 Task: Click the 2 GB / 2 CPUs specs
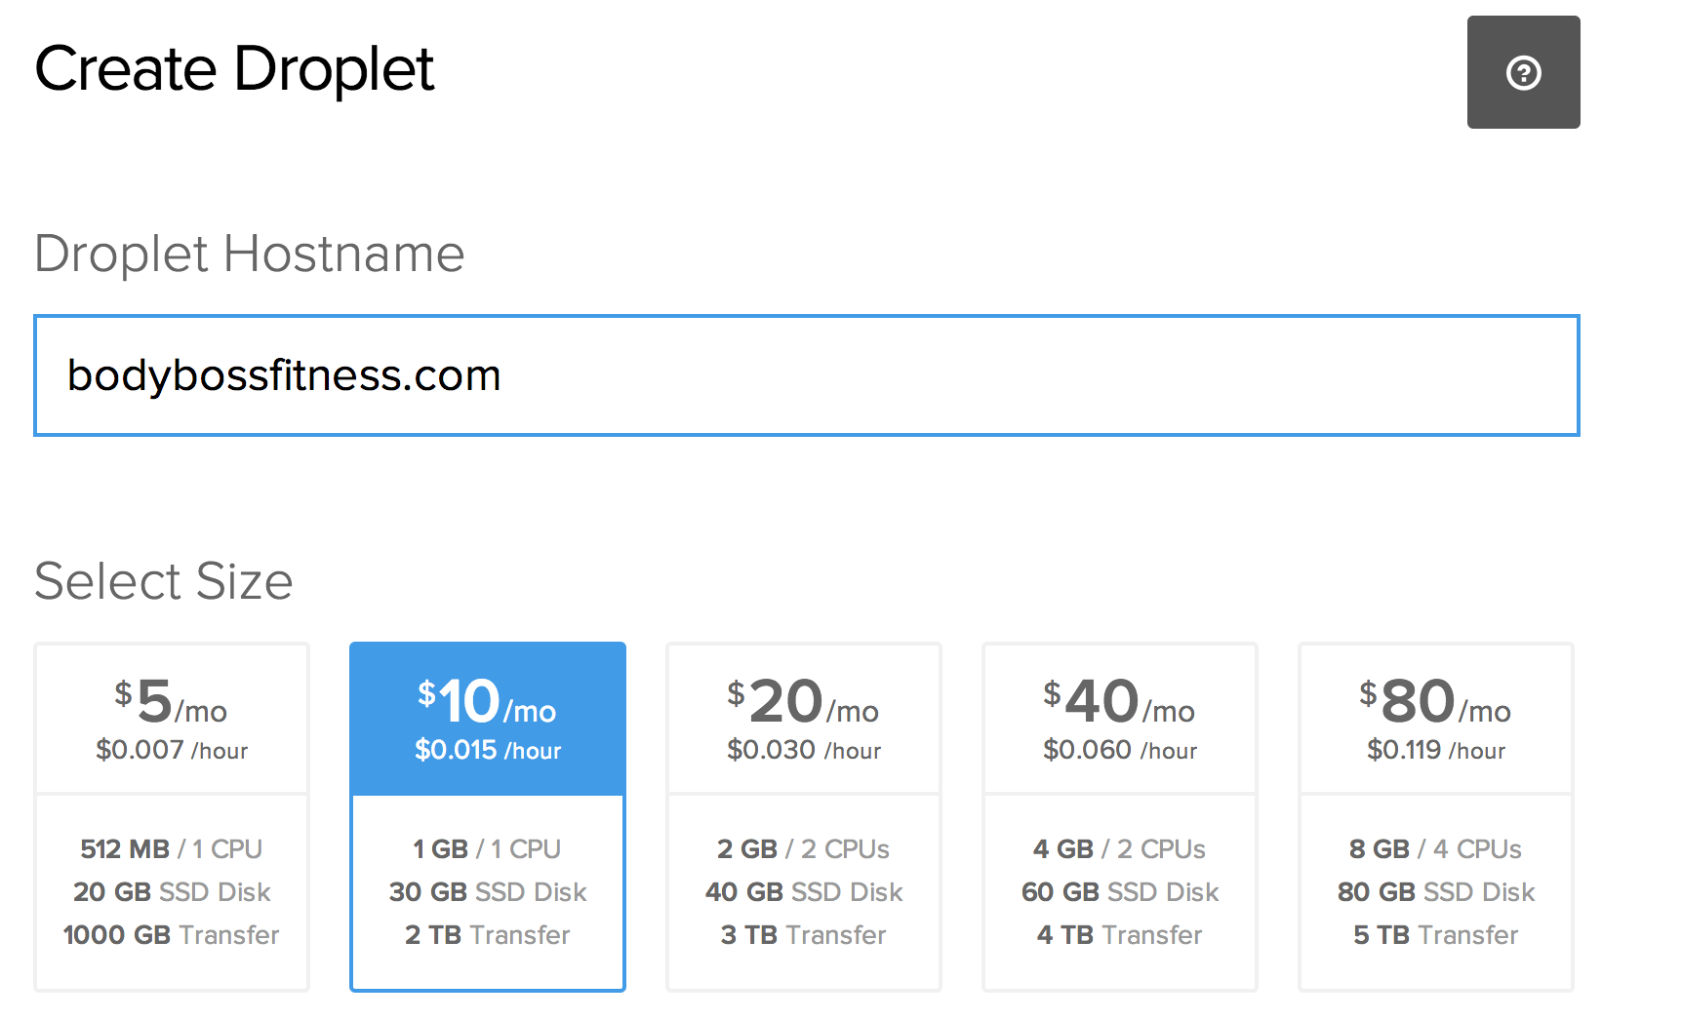(x=803, y=849)
